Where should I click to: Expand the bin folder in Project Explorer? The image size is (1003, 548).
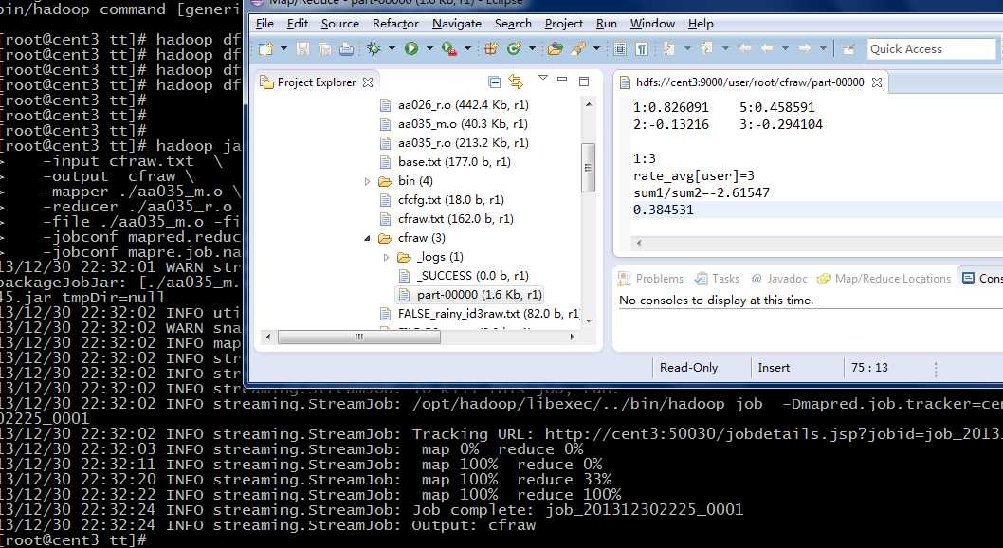(367, 182)
